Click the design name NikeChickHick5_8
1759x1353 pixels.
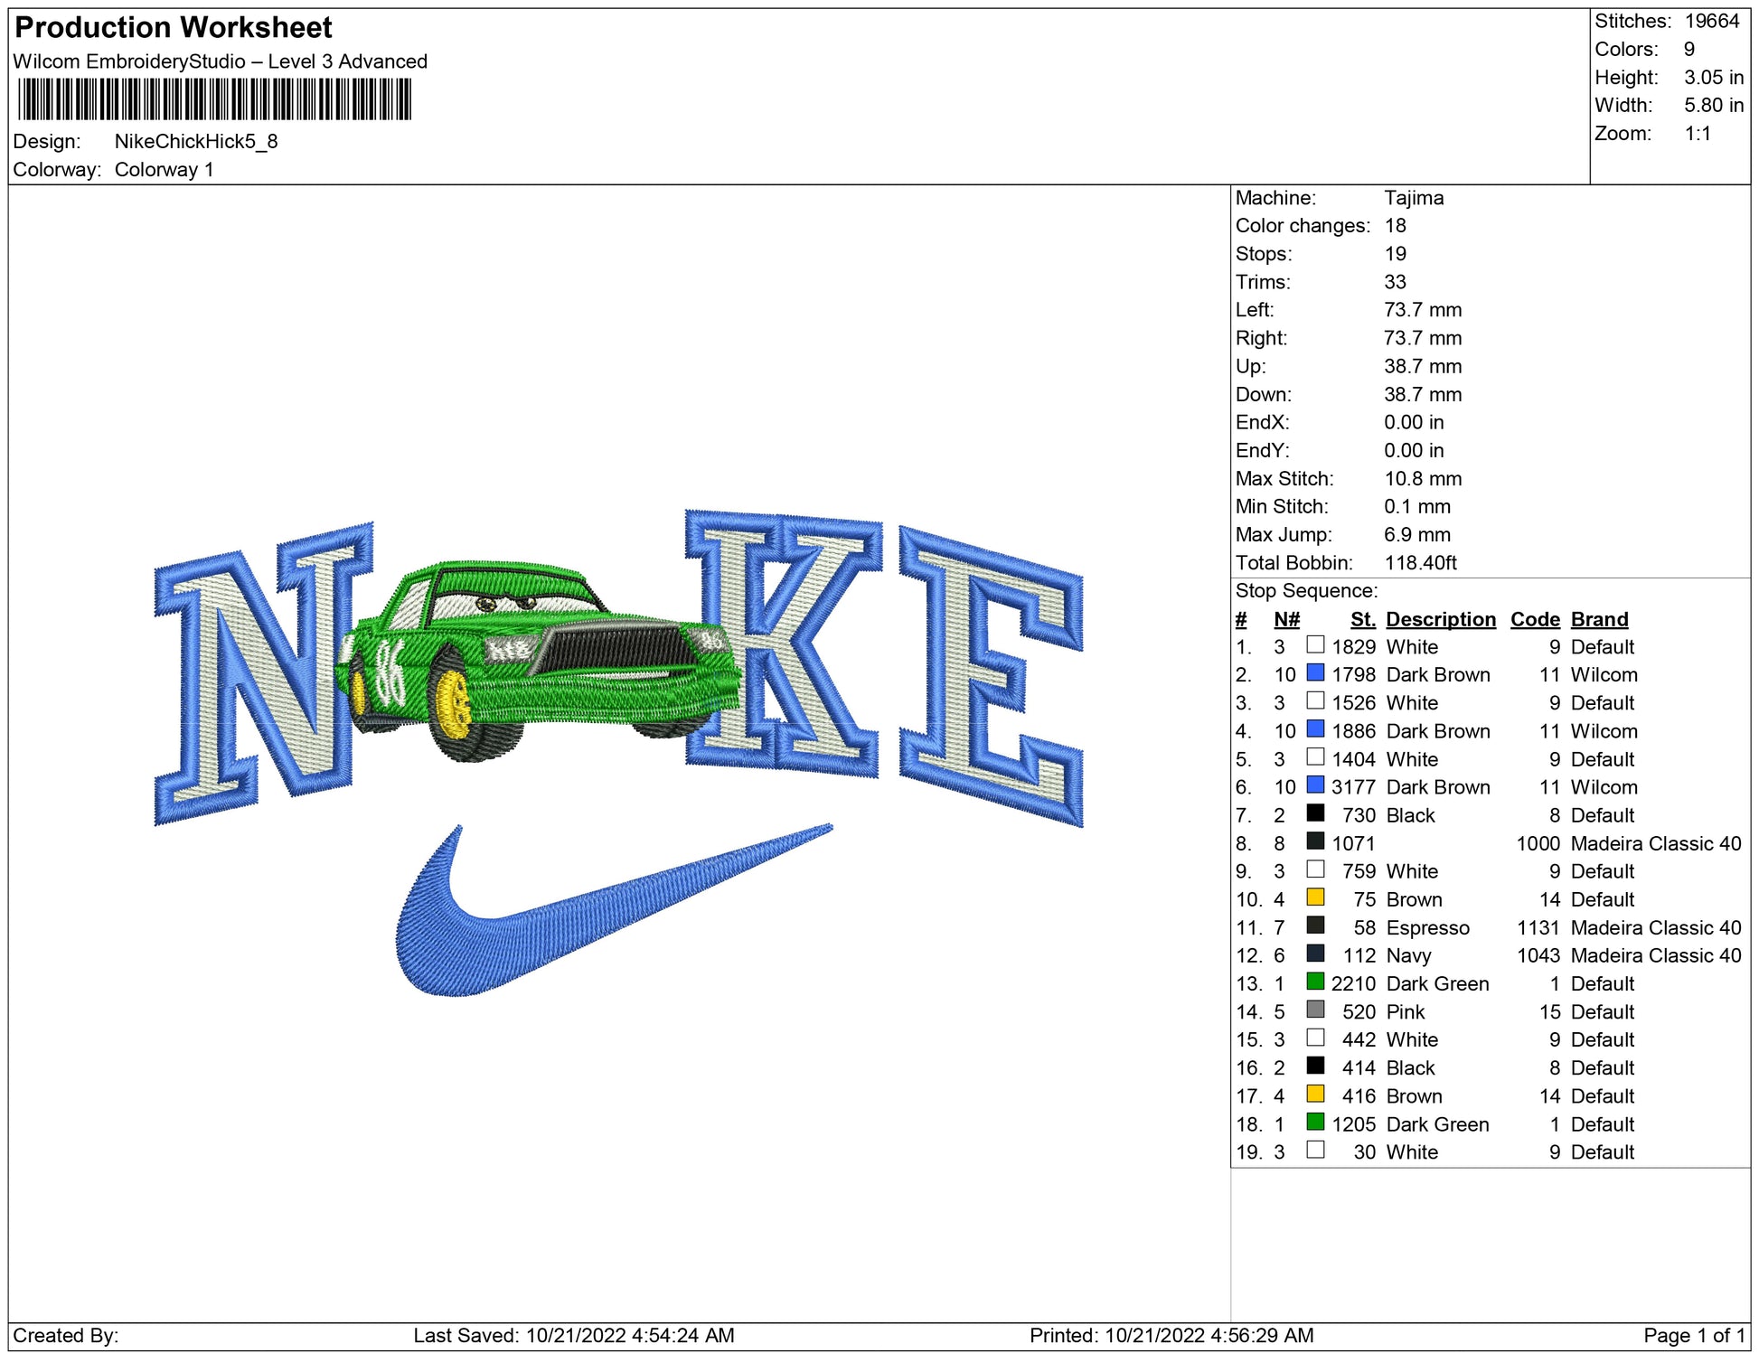coord(196,142)
